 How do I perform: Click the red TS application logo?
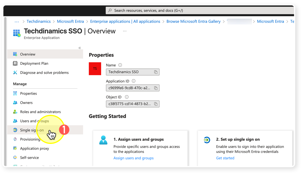pos(95,68)
